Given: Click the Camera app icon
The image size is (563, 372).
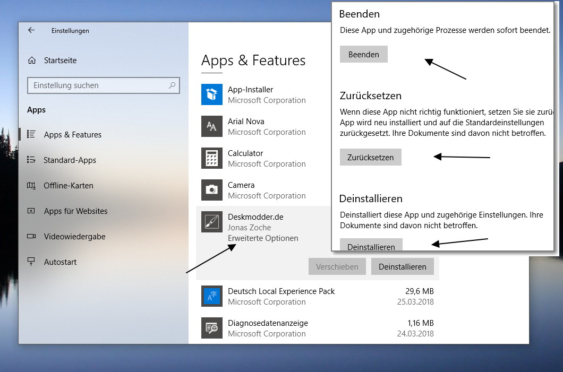Looking at the screenshot, I should pos(212,190).
